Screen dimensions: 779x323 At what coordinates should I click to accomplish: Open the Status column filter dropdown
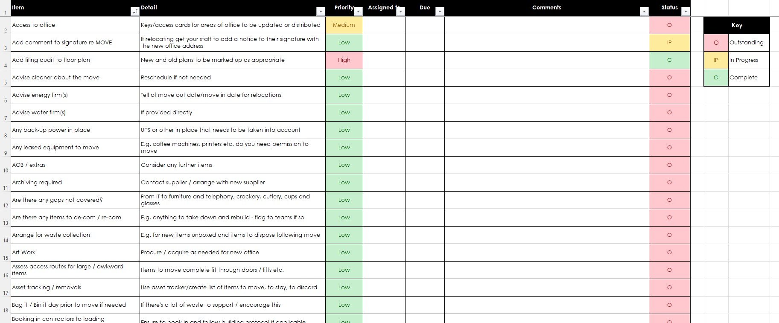[686, 12]
